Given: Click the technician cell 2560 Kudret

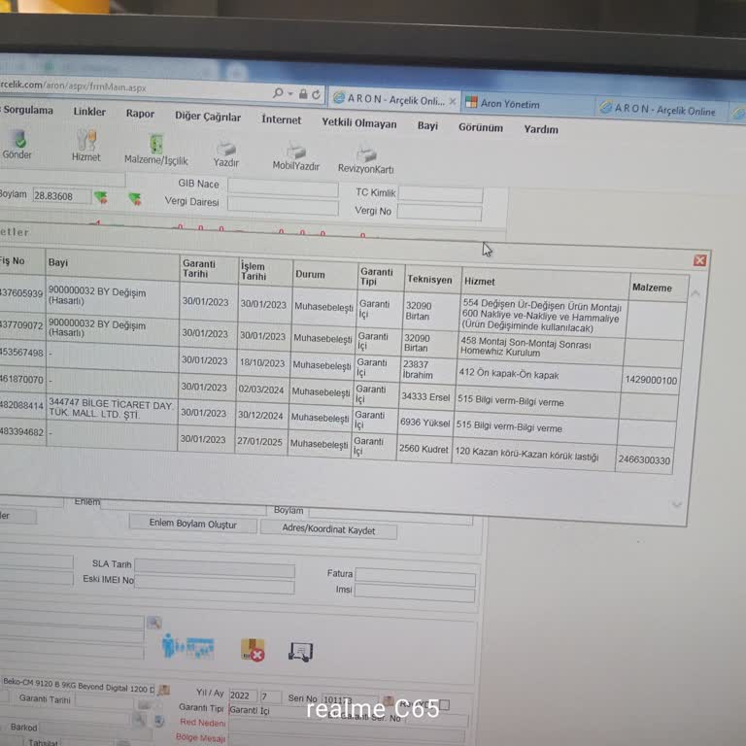Looking at the screenshot, I should tap(424, 449).
